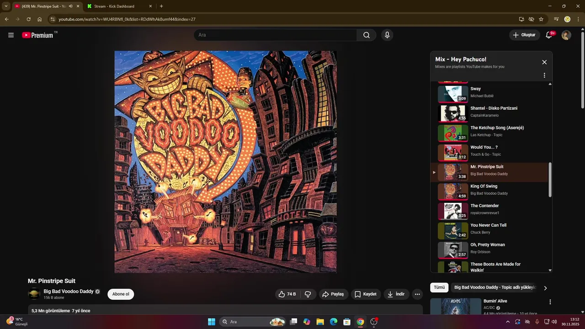
Task: Start voice search with the microphone icon
Action: coord(387,35)
